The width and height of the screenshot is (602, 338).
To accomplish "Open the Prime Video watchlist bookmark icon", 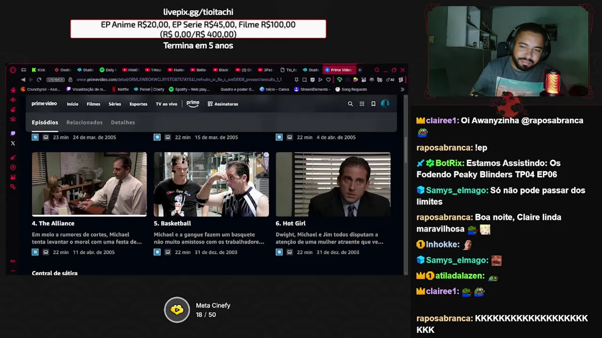I will [373, 104].
